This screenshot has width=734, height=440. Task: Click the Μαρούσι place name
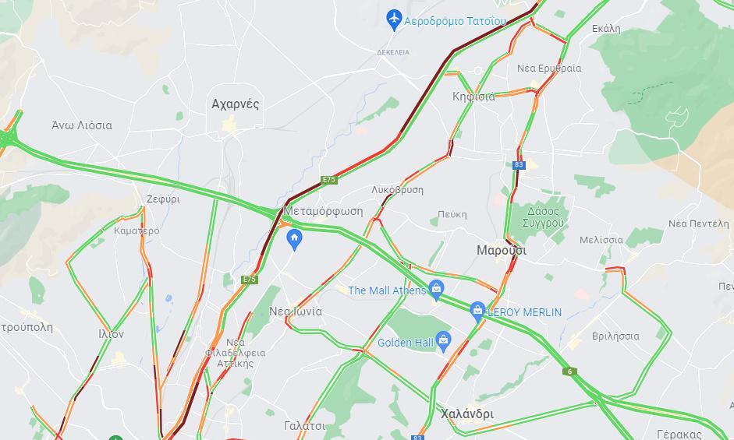click(502, 251)
